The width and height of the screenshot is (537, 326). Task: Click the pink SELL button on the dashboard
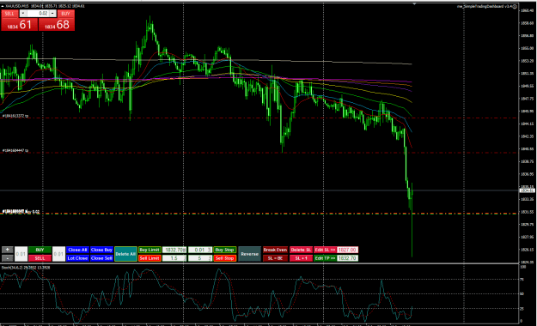point(40,258)
